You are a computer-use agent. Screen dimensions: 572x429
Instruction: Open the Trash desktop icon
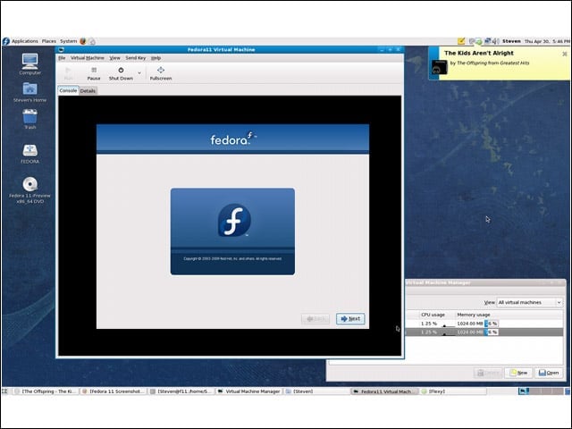tap(29, 119)
